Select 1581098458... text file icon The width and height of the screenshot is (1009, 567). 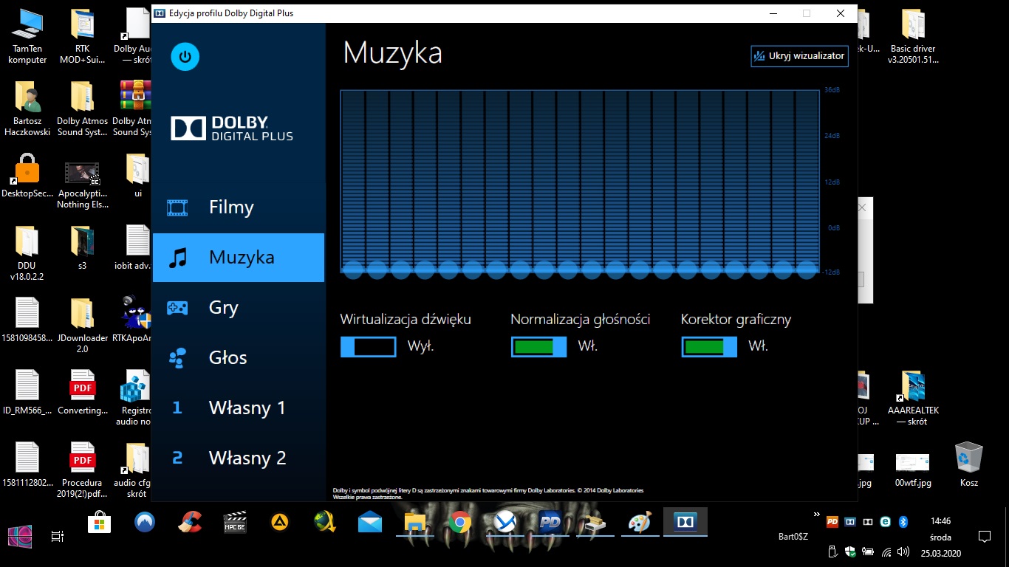(x=27, y=320)
